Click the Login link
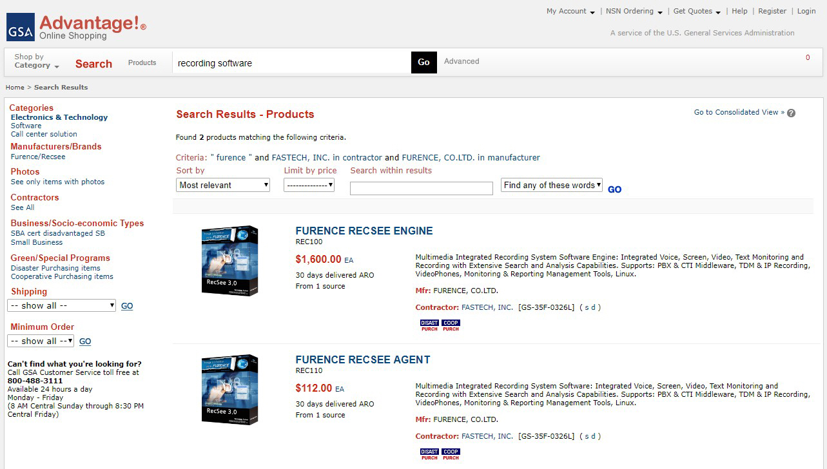Screen dimensions: 827x469 tap(806, 11)
